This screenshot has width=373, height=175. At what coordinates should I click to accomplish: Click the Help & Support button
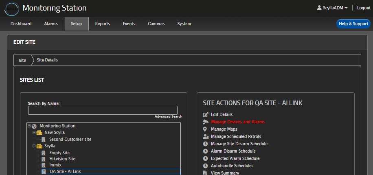(x=353, y=24)
